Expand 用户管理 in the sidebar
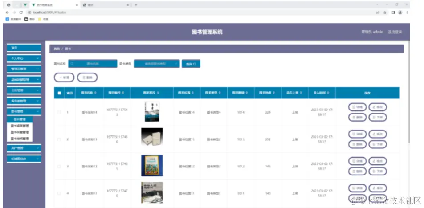Viewport: 424px width, 208px height. pyautogui.click(x=24, y=148)
